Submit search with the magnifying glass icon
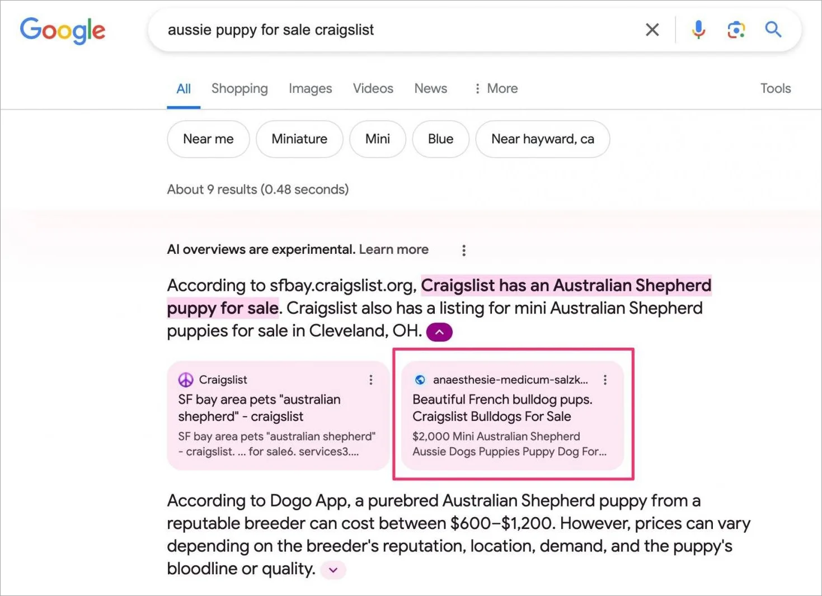 click(x=773, y=29)
